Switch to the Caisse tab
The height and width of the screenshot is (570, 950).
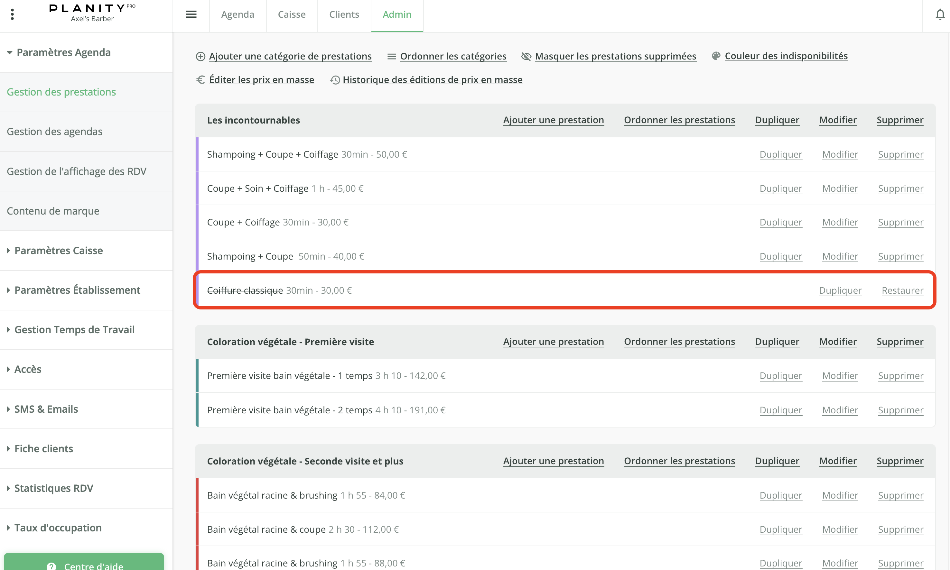click(x=292, y=14)
